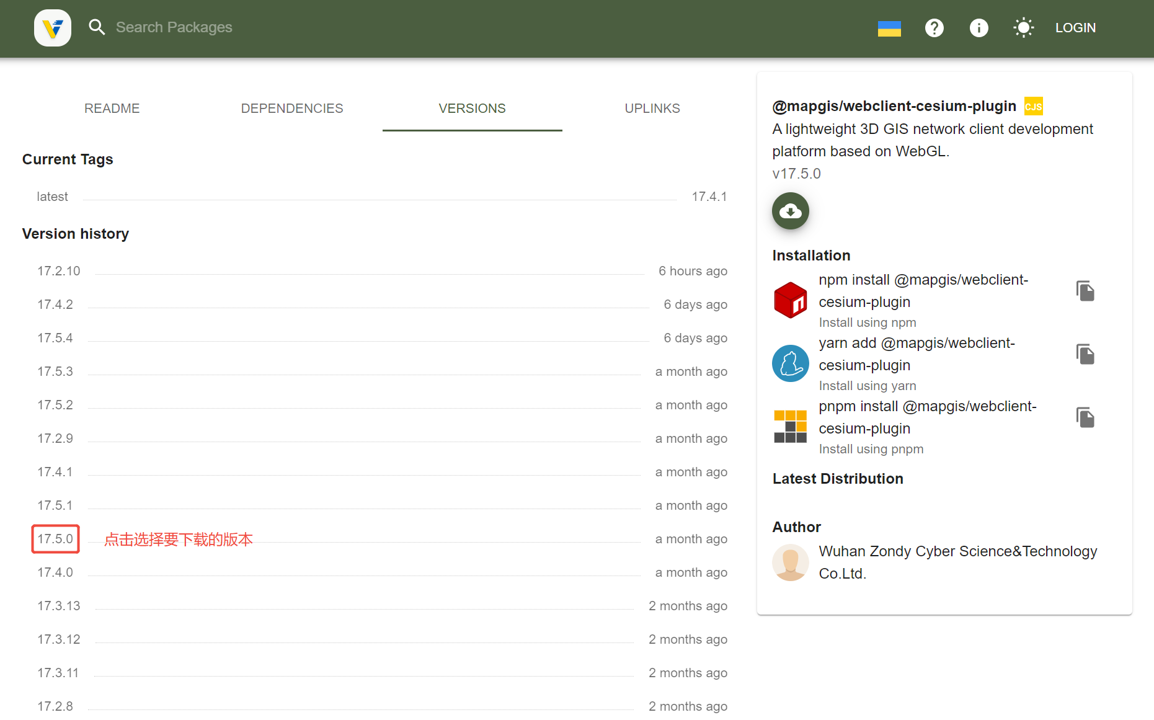Open the help question mark icon

(x=934, y=28)
